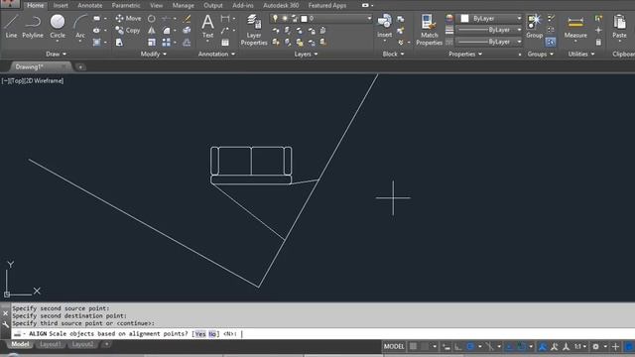The height and width of the screenshot is (357, 635).
Task: Click the object color swatch
Action: tap(465, 19)
